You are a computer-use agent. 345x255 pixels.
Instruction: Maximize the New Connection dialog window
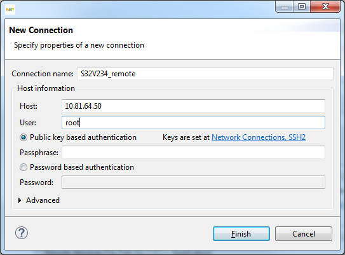point(302,7)
